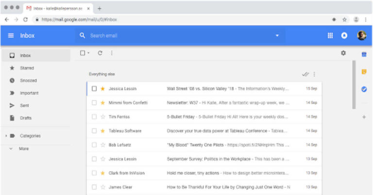Screen dimensions: 373x195
Task: Go forward in the browser
Action: (x=16, y=20)
